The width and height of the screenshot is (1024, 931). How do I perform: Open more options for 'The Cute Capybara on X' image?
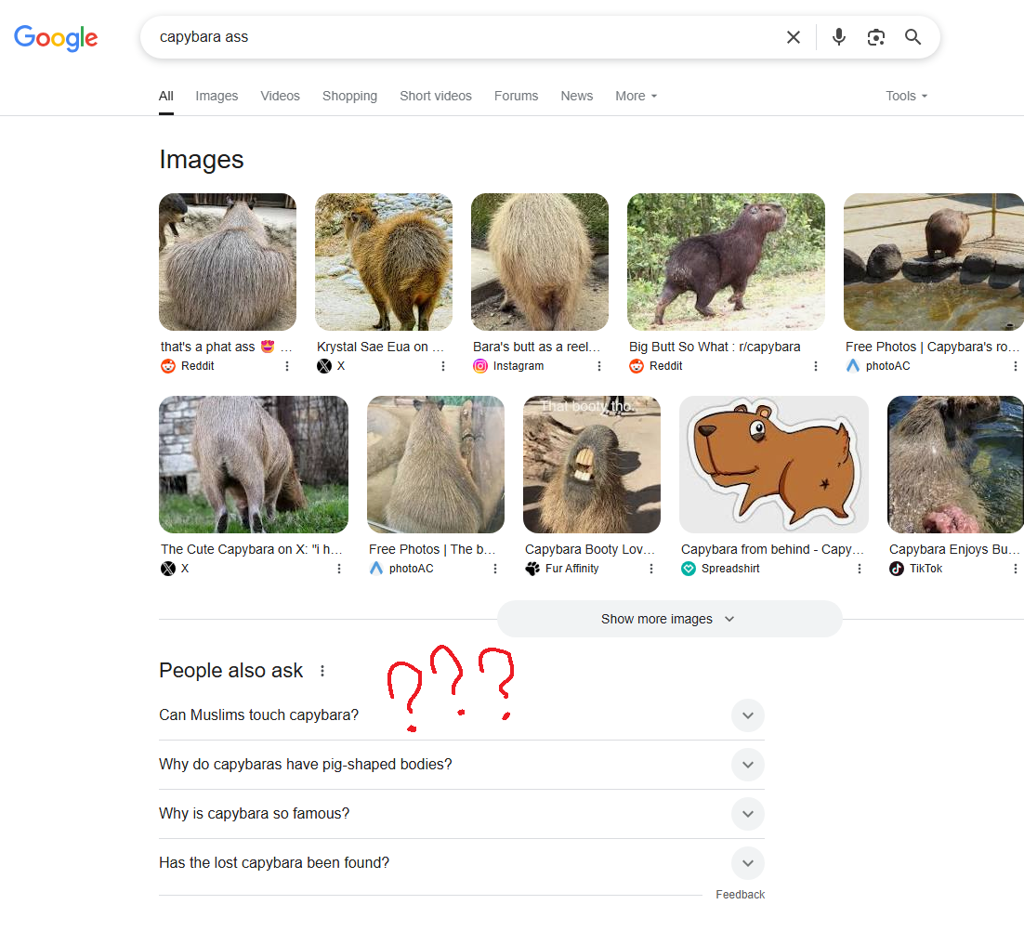tap(339, 569)
